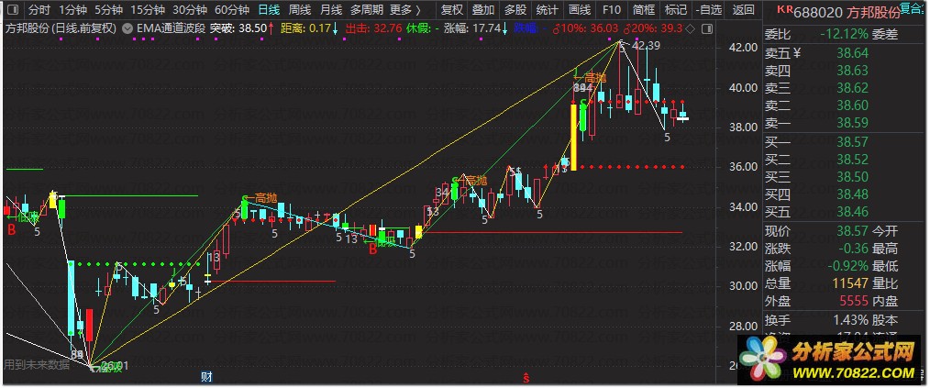
Task: Click the EMA通道波段 indicator name
Action: [x=172, y=28]
